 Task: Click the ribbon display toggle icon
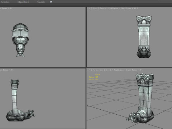(51, 2)
